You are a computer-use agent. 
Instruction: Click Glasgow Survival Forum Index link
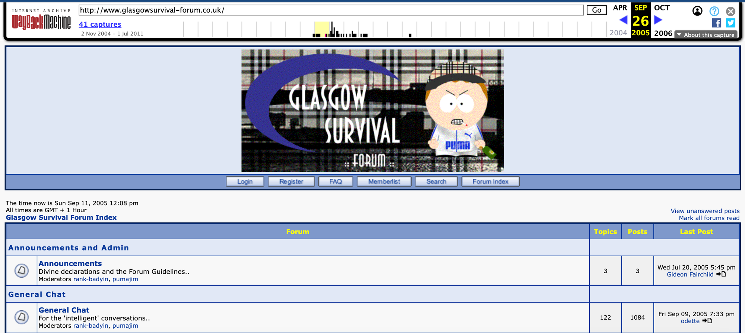click(x=61, y=217)
